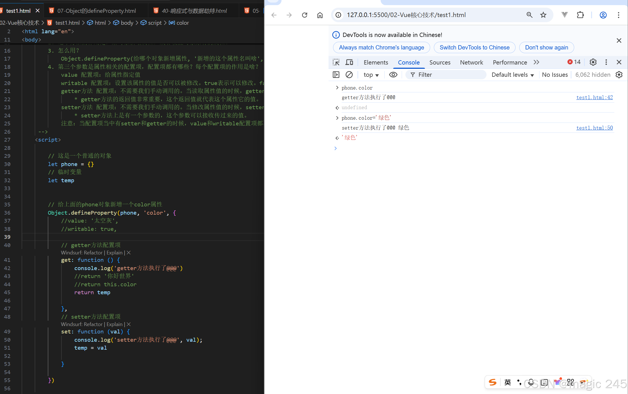Click the red error count badge
Image resolution: width=628 pixels, height=394 pixels.
tap(574, 62)
